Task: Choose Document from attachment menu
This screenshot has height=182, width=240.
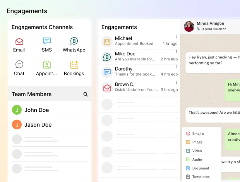Action: [197, 168]
